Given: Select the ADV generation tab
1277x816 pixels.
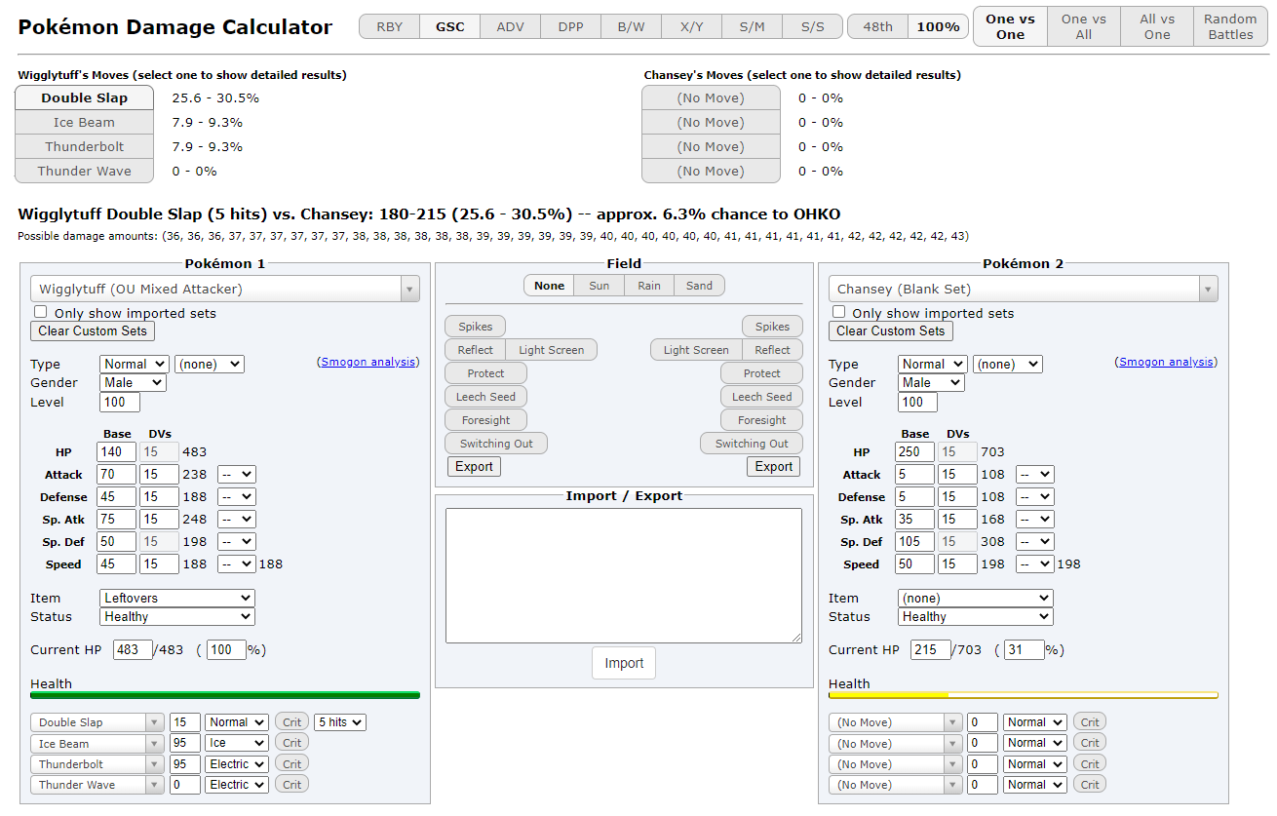Looking at the screenshot, I should (510, 26).
